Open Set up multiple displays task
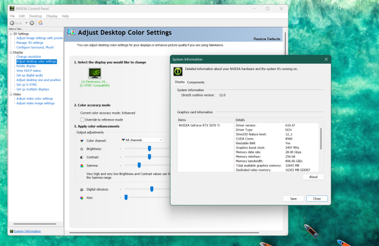The width and height of the screenshot is (379, 246). tap(33, 89)
